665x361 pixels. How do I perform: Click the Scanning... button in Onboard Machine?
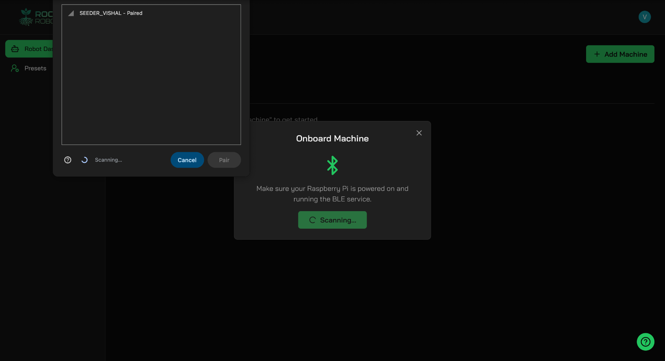tap(332, 220)
